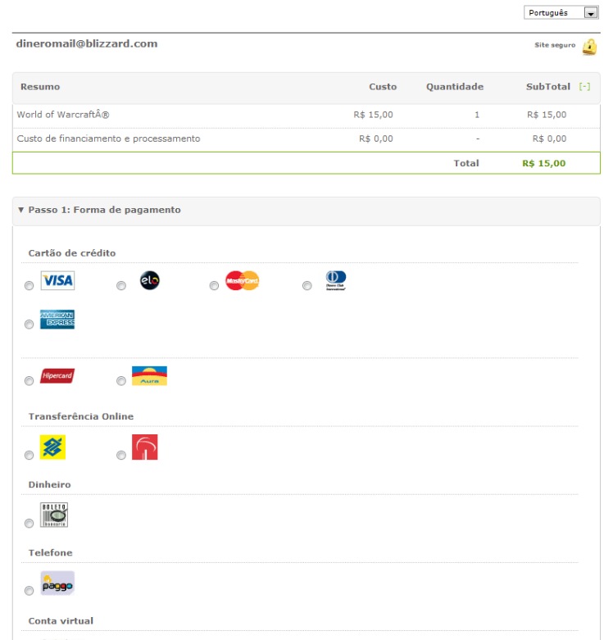Select the Bradesco radio button
The image size is (604, 640).
(121, 455)
